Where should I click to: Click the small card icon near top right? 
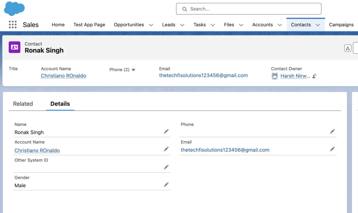[348, 48]
